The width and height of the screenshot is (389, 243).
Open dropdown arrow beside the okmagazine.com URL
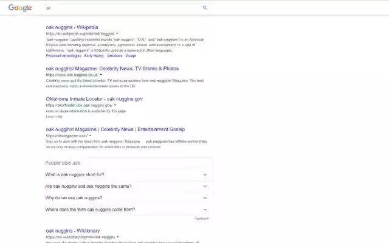(x=90, y=135)
